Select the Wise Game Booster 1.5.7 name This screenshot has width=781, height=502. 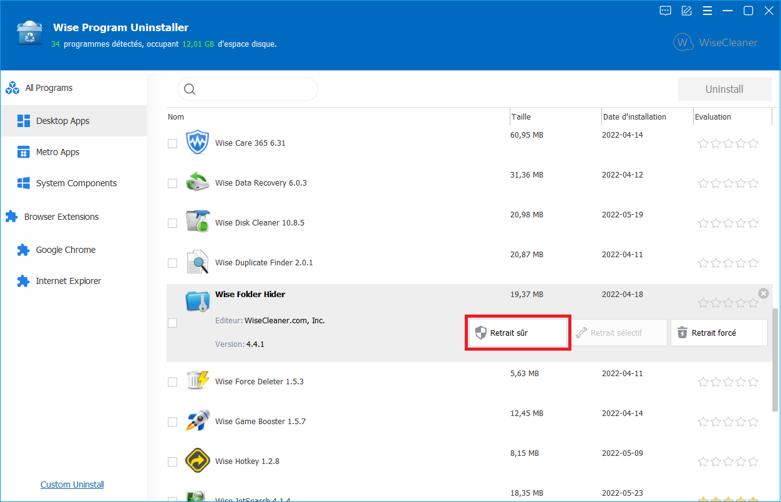[x=261, y=422]
